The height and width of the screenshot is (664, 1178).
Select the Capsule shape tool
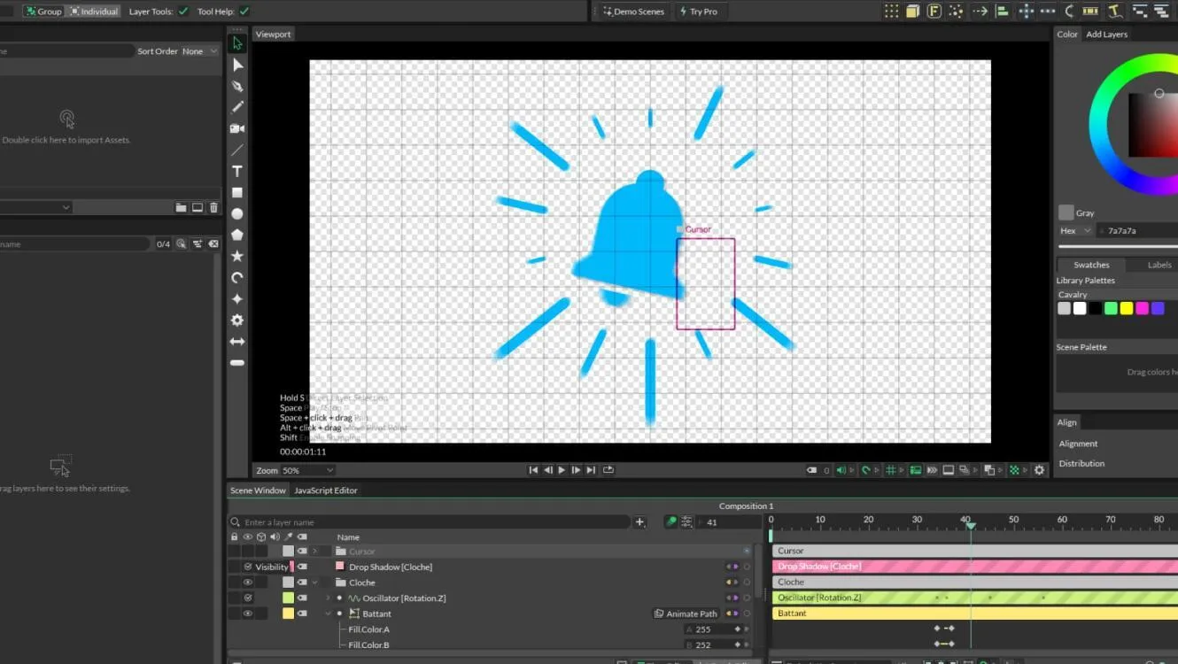[x=237, y=362]
